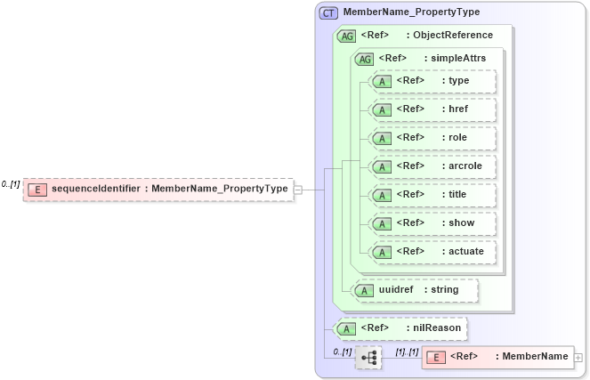Image resolution: width=590 pixels, height=380 pixels.
Task: Click the <Ref> label of MemberName element
Action: (464, 356)
